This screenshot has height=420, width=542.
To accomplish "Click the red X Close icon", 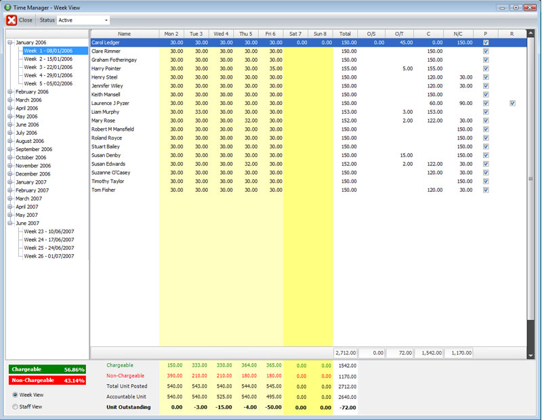I will (12, 20).
